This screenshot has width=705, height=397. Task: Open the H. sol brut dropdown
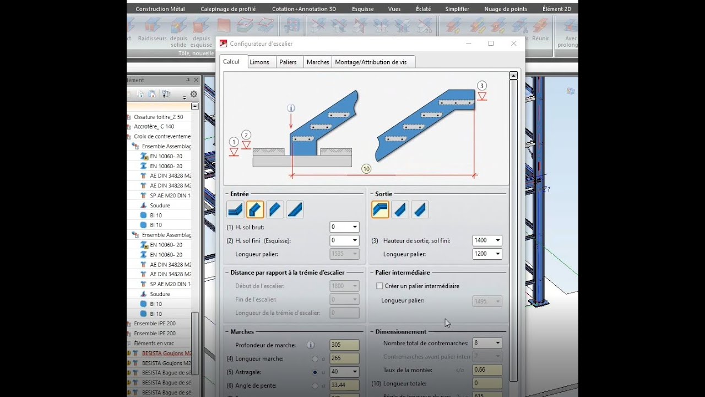pos(355,227)
